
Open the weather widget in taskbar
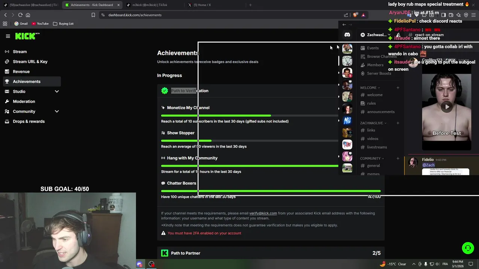393,264
